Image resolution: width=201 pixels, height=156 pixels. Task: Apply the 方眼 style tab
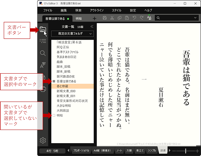129,151
